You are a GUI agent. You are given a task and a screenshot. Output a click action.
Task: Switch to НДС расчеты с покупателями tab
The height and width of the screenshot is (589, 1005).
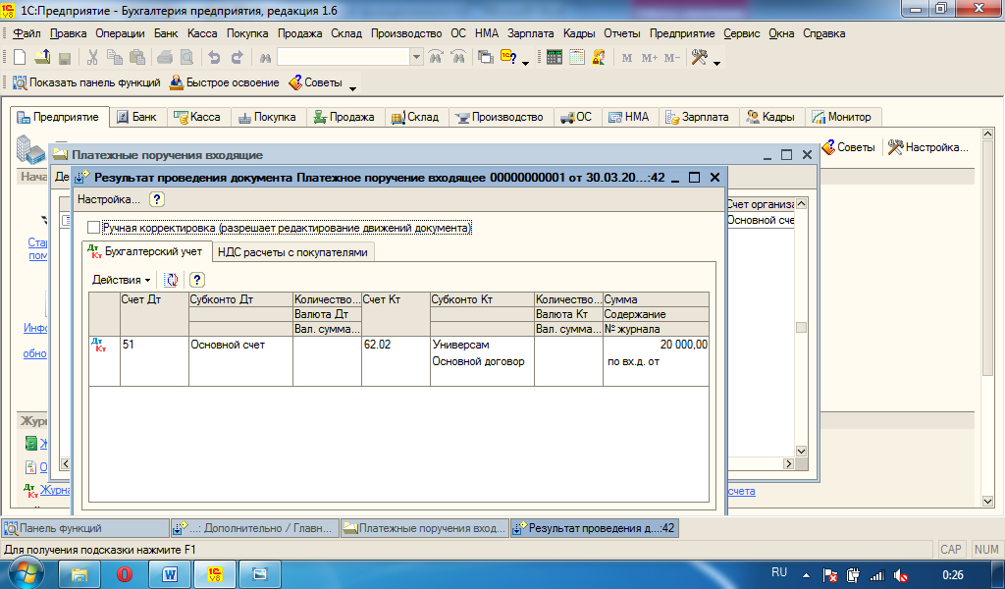pos(292,252)
